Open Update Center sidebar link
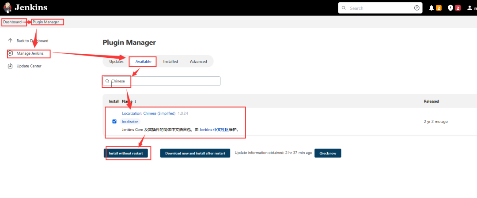The image size is (477, 198). tap(29, 66)
